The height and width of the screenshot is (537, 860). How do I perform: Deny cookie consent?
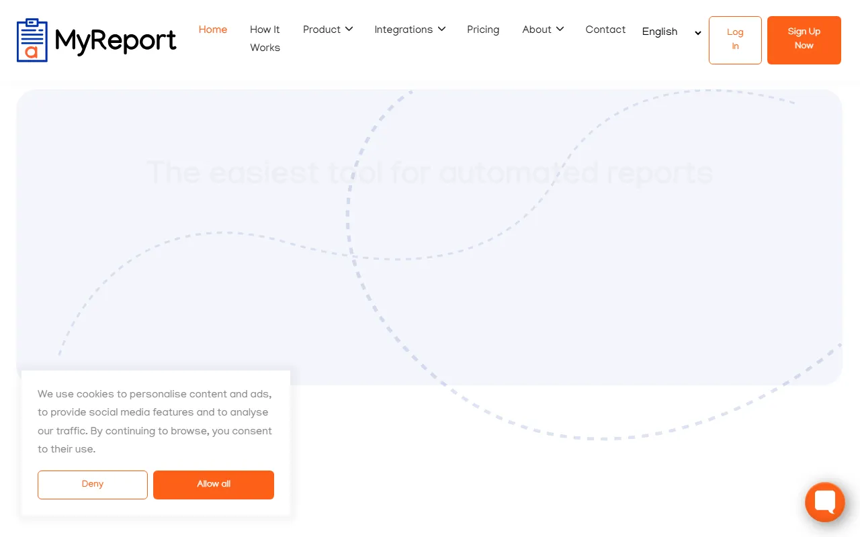click(92, 485)
